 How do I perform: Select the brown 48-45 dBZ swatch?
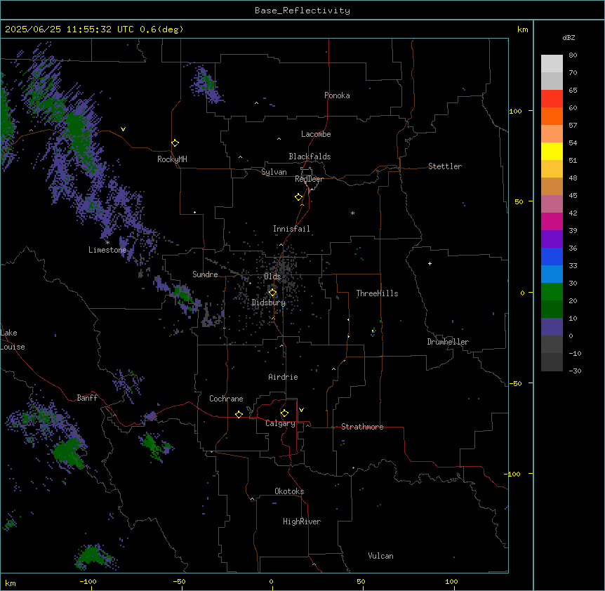point(552,186)
